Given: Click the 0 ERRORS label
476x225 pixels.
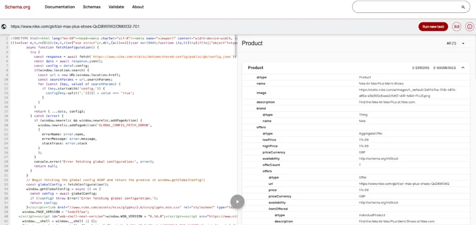Looking at the screenshot, I should click(x=421, y=68).
